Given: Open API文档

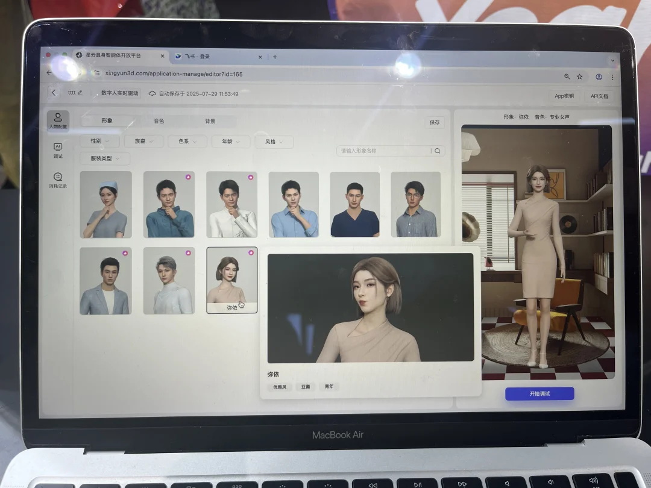Looking at the screenshot, I should coord(599,96).
